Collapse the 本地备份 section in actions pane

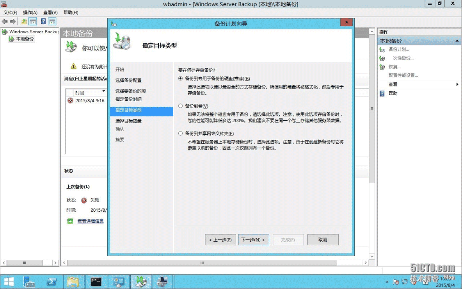(x=457, y=41)
